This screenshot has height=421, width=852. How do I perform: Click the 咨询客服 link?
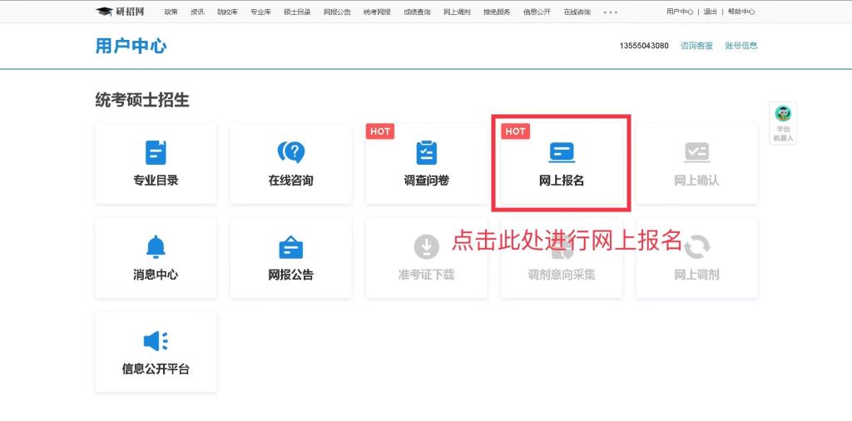(x=696, y=46)
